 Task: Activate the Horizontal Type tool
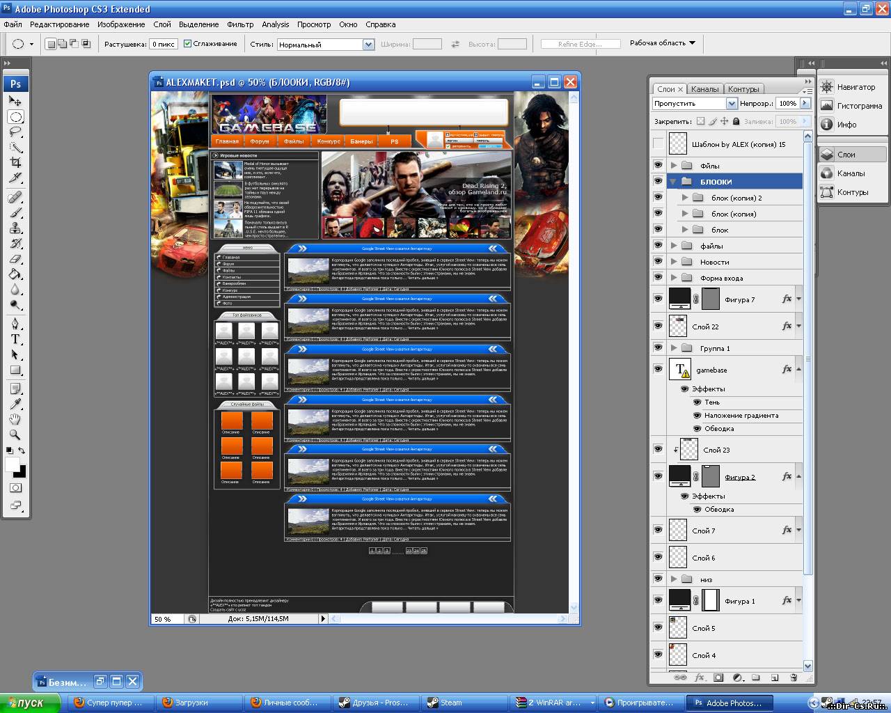point(15,339)
